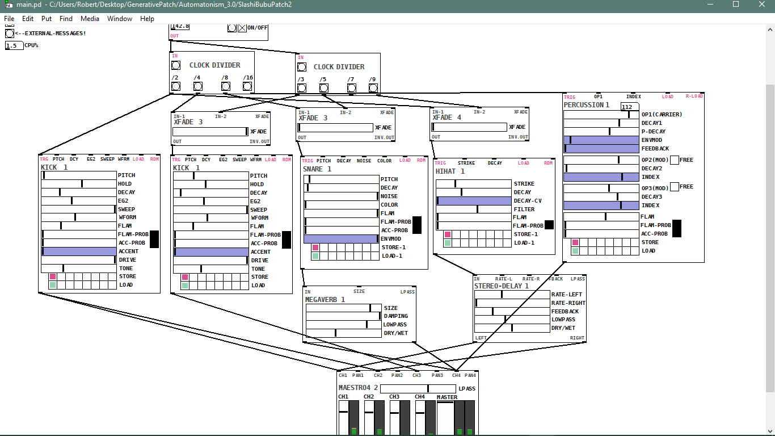This screenshot has width=775, height=436.
Task: Select pink STORE cell in second KICK 1
Action: coord(185,277)
